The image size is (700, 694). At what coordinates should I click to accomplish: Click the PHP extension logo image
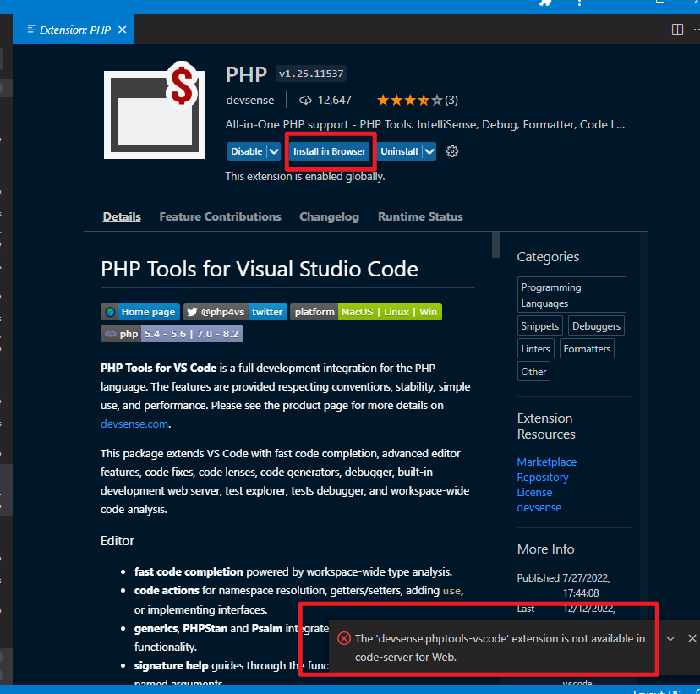point(153,112)
